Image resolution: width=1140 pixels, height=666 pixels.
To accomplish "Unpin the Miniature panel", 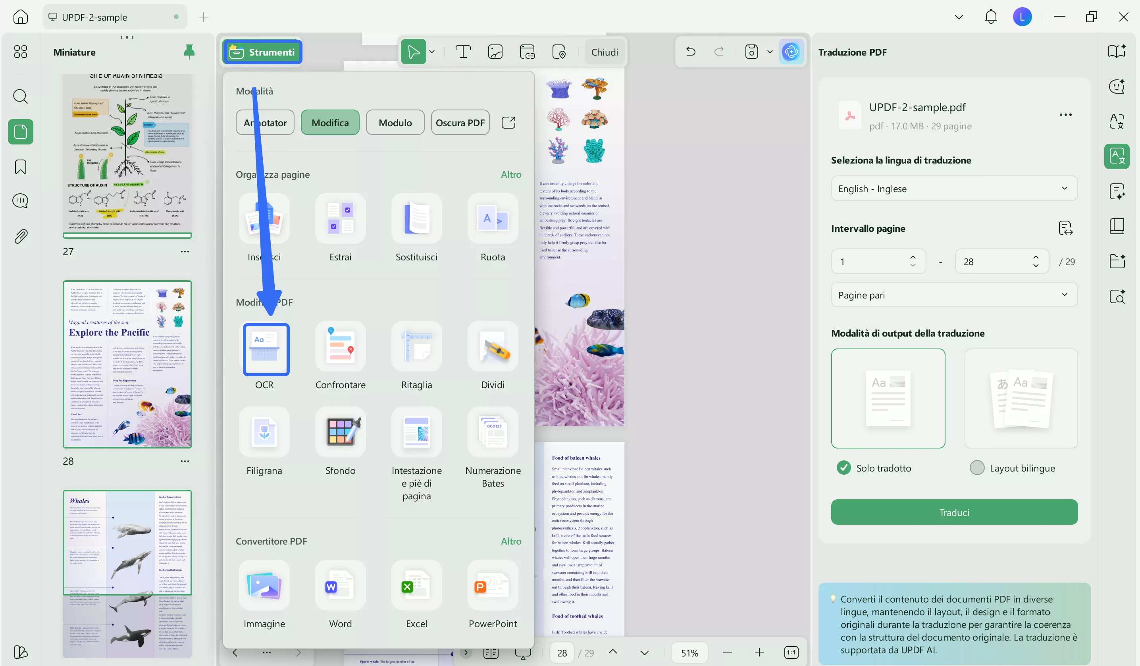I will [189, 52].
